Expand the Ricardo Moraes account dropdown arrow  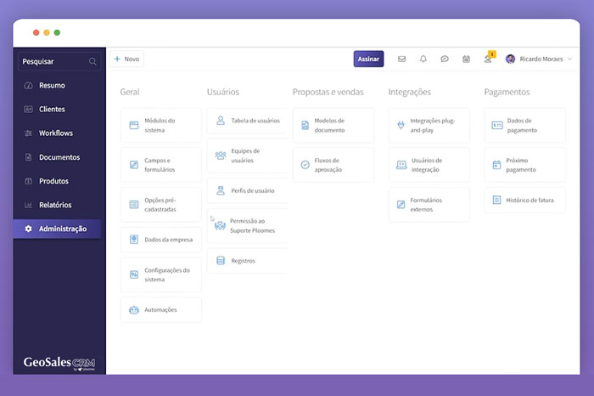pos(569,59)
